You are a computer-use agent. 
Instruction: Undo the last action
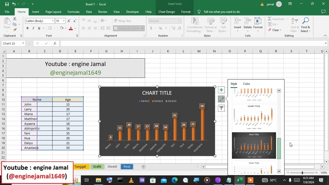(14, 4)
